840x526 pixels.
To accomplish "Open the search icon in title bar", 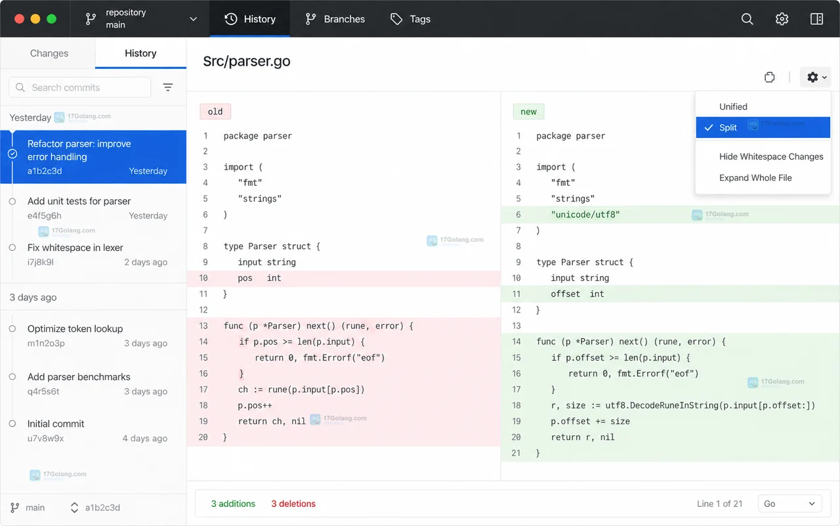I will pos(747,19).
